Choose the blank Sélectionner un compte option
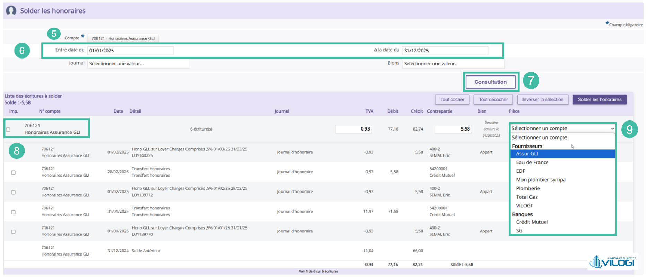 pyautogui.click(x=563, y=137)
